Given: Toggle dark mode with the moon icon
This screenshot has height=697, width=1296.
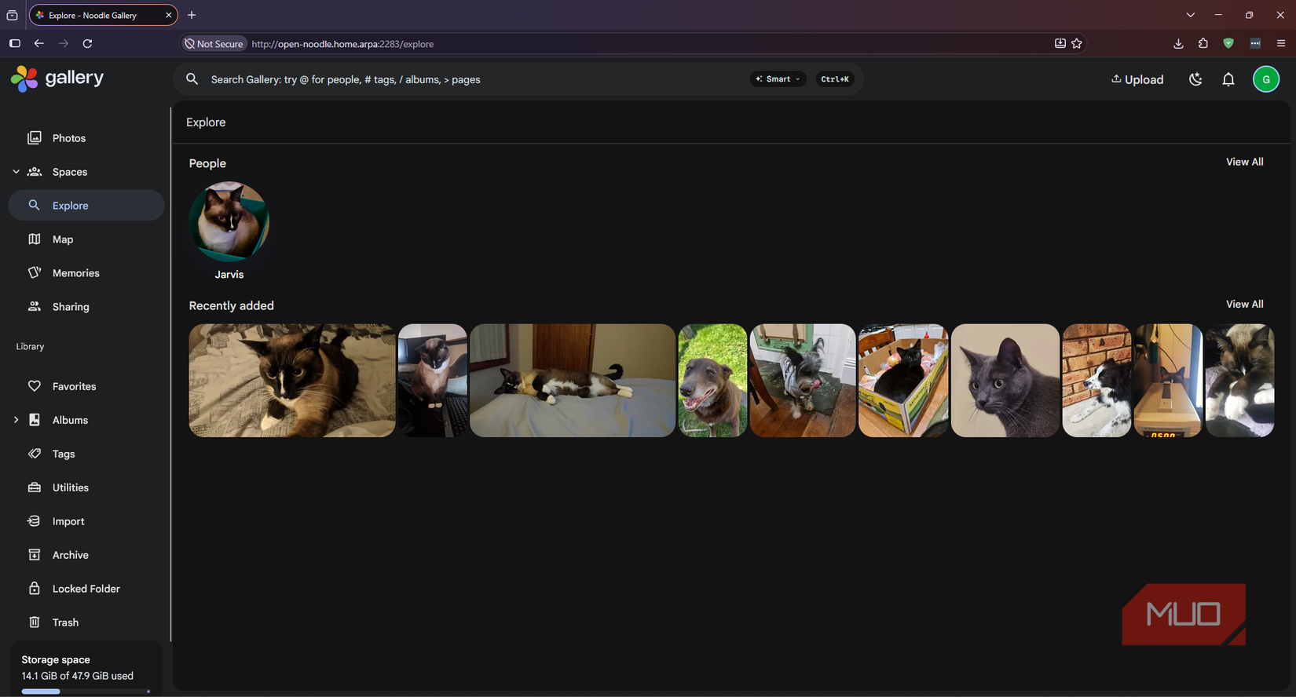Looking at the screenshot, I should pos(1195,79).
